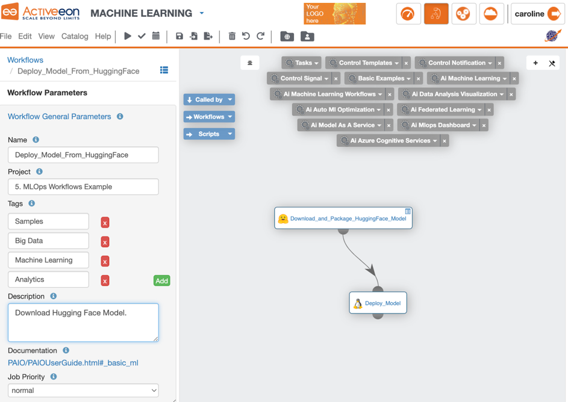Click the plus icon in canvas corner
The width and height of the screenshot is (568, 402).
tap(535, 63)
